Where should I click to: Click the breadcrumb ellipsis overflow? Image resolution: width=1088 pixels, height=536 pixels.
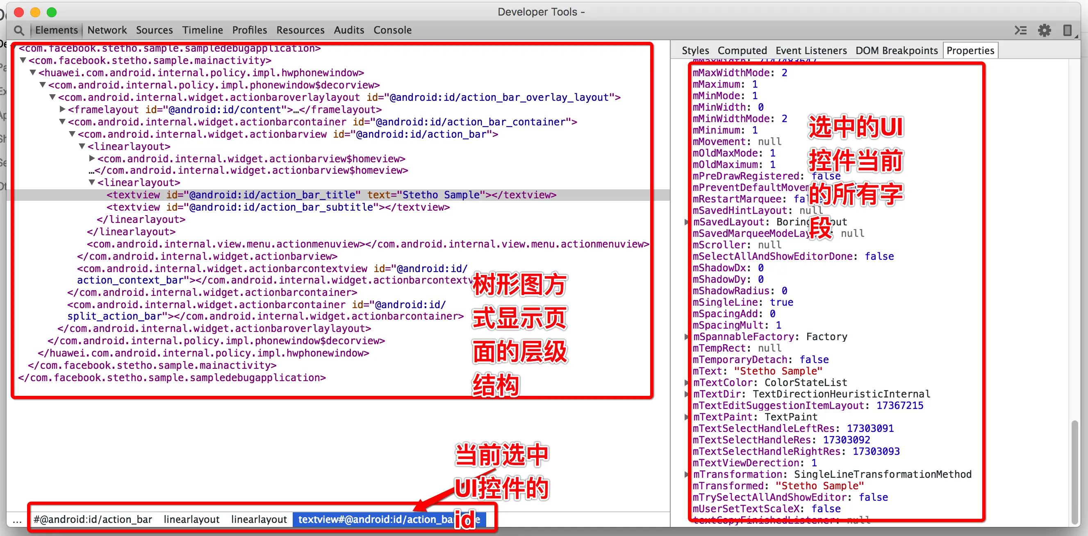[17, 520]
